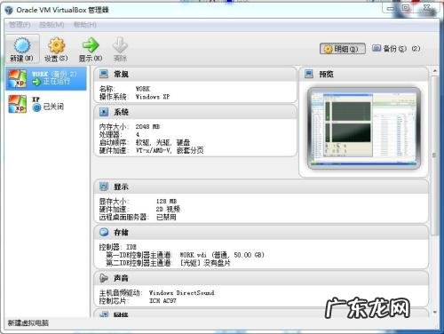Click the New (新建) virtual machine icon
The width and height of the screenshot is (444, 334).
tap(22, 45)
